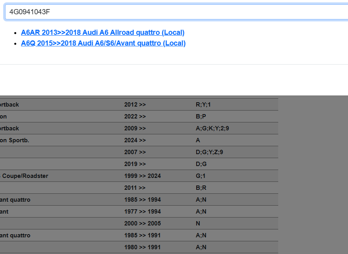
Task: Open the A6Q Audi A6/S6/Avant quattro link
Action: tap(103, 43)
